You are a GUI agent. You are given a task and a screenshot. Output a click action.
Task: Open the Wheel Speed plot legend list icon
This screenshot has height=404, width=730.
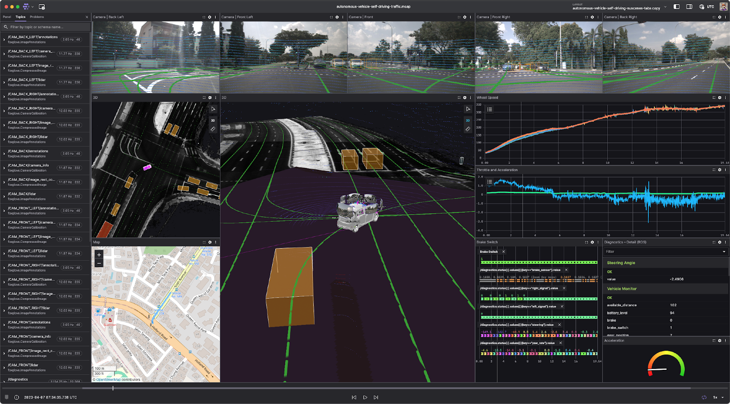click(490, 110)
